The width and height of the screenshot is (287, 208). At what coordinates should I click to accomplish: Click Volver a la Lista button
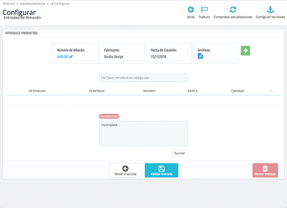(x=125, y=171)
